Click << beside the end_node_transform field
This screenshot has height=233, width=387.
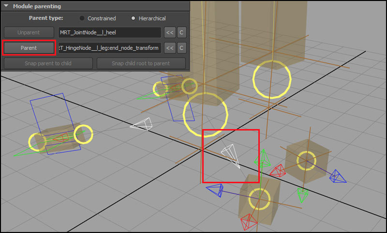point(170,48)
